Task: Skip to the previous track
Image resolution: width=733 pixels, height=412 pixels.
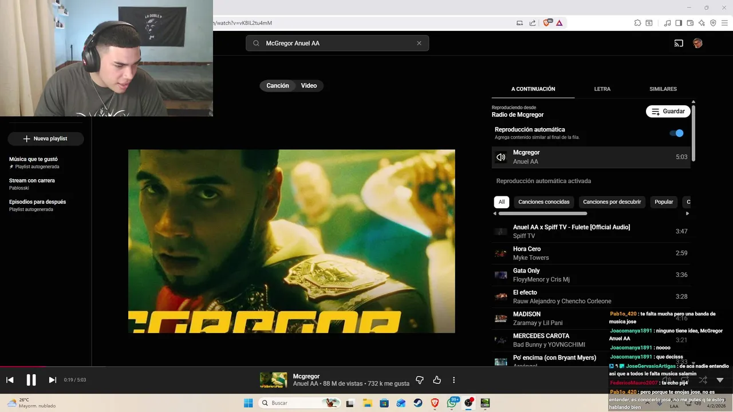Action: (10, 380)
